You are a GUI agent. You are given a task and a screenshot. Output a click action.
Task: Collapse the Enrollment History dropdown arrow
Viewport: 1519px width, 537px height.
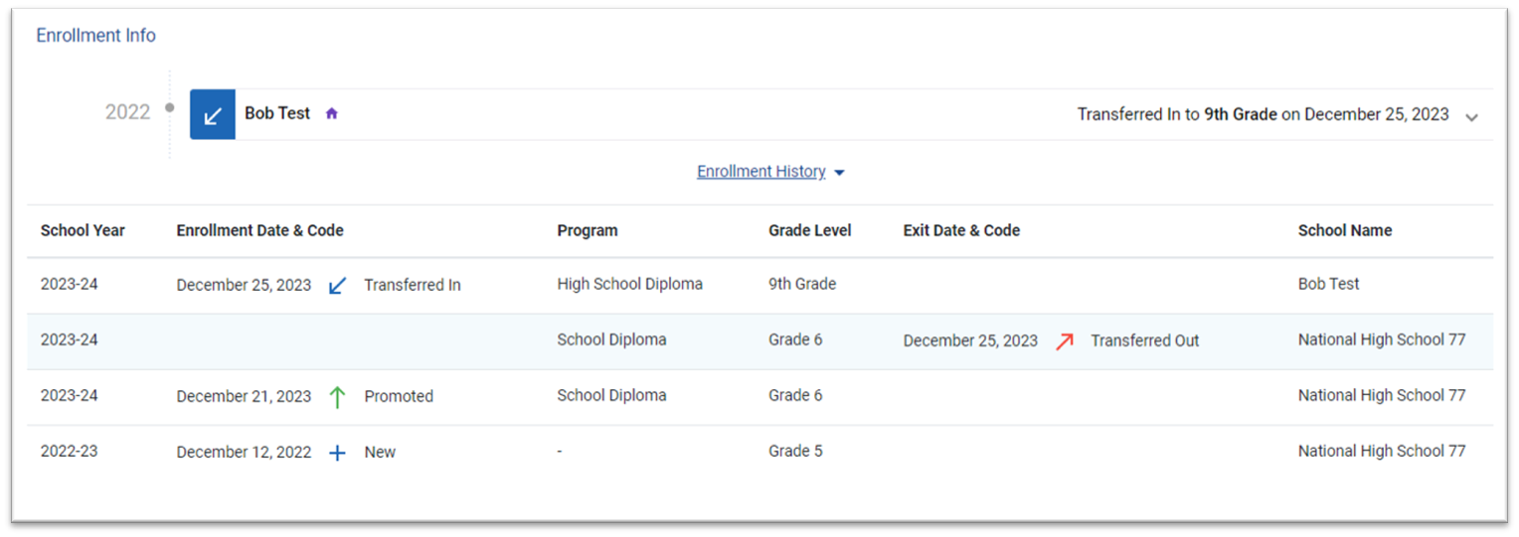tap(839, 173)
